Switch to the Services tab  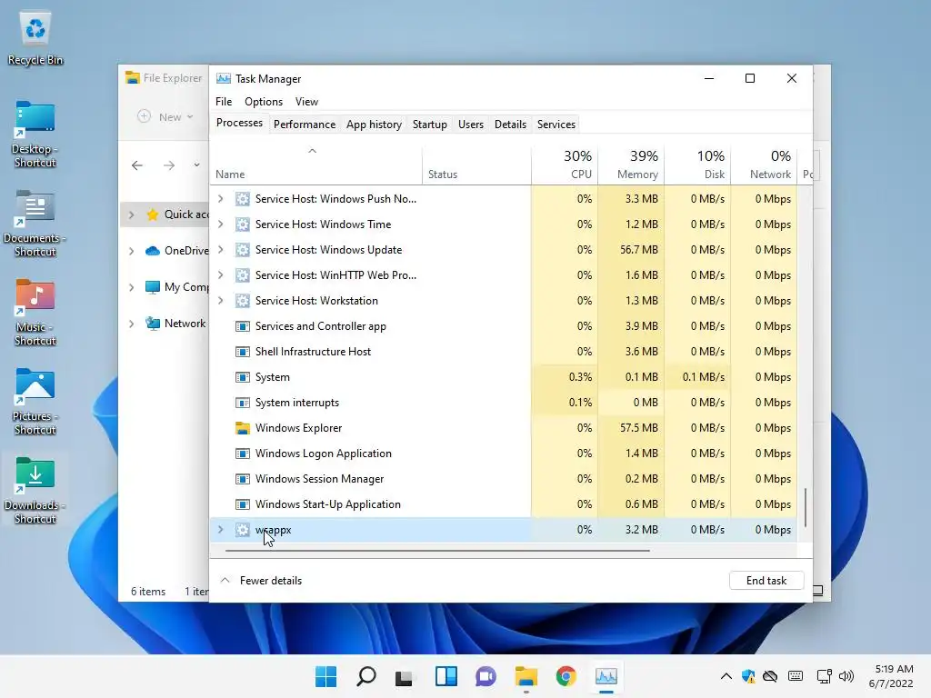(x=556, y=124)
